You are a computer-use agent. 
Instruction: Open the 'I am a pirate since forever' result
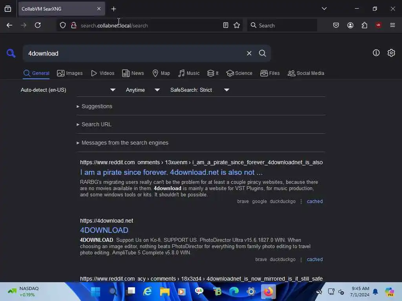(171, 172)
